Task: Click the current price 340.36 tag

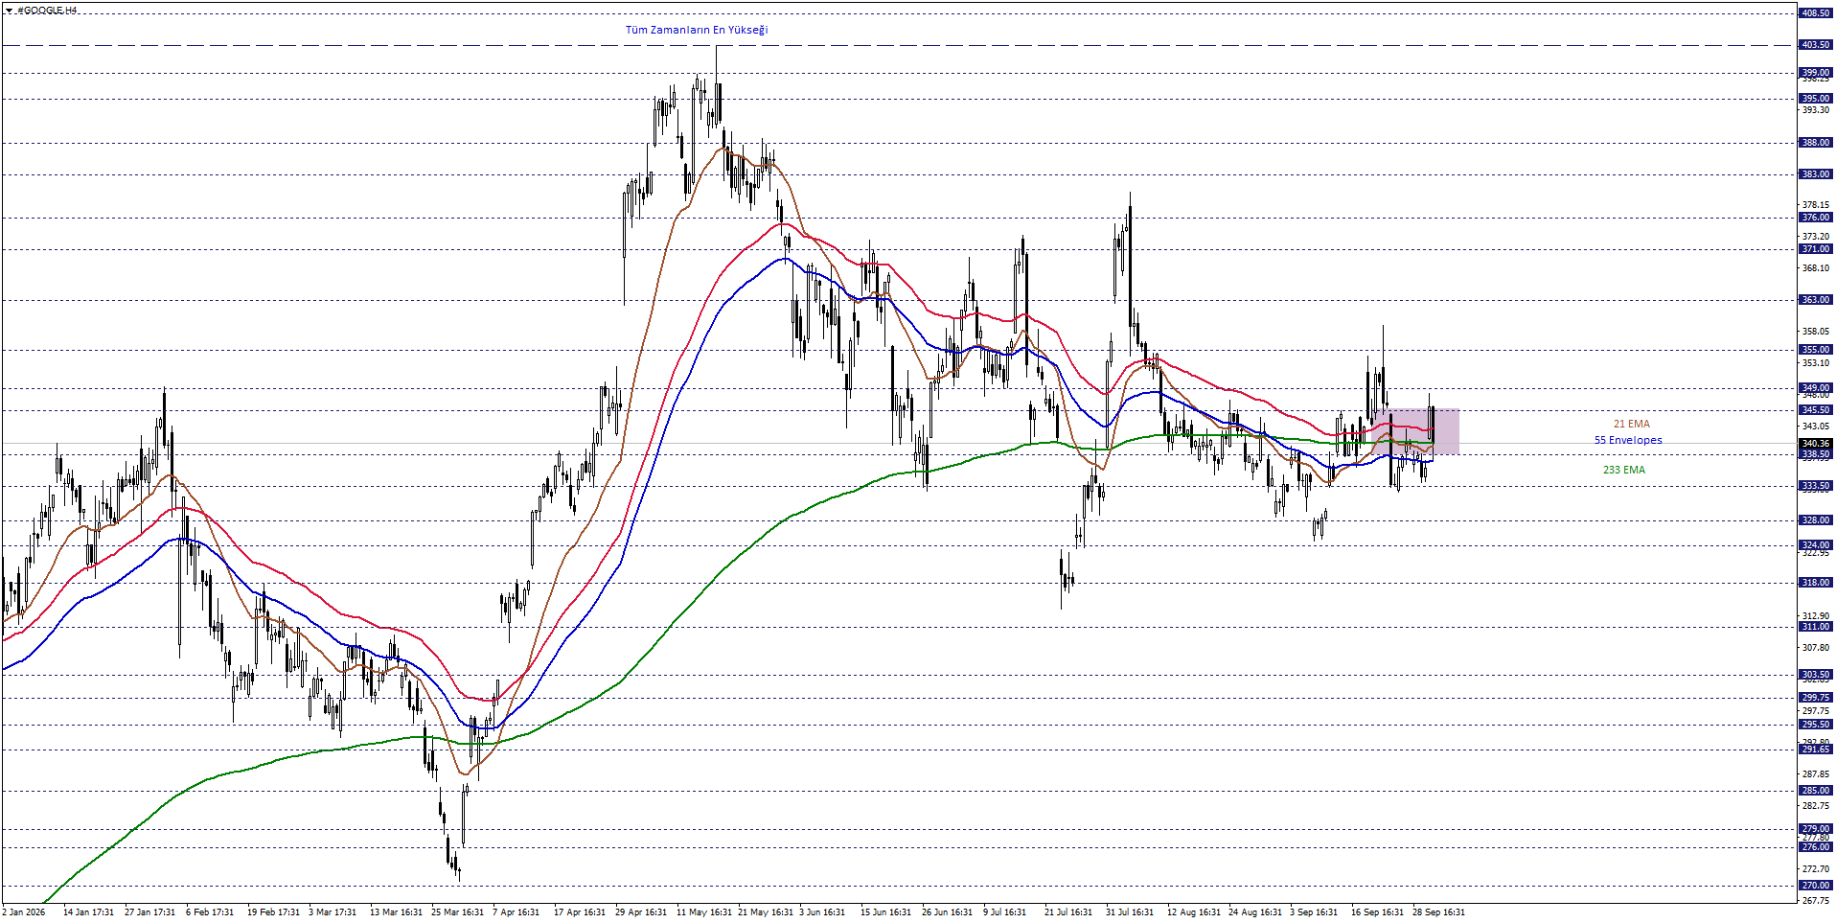Action: (1816, 444)
